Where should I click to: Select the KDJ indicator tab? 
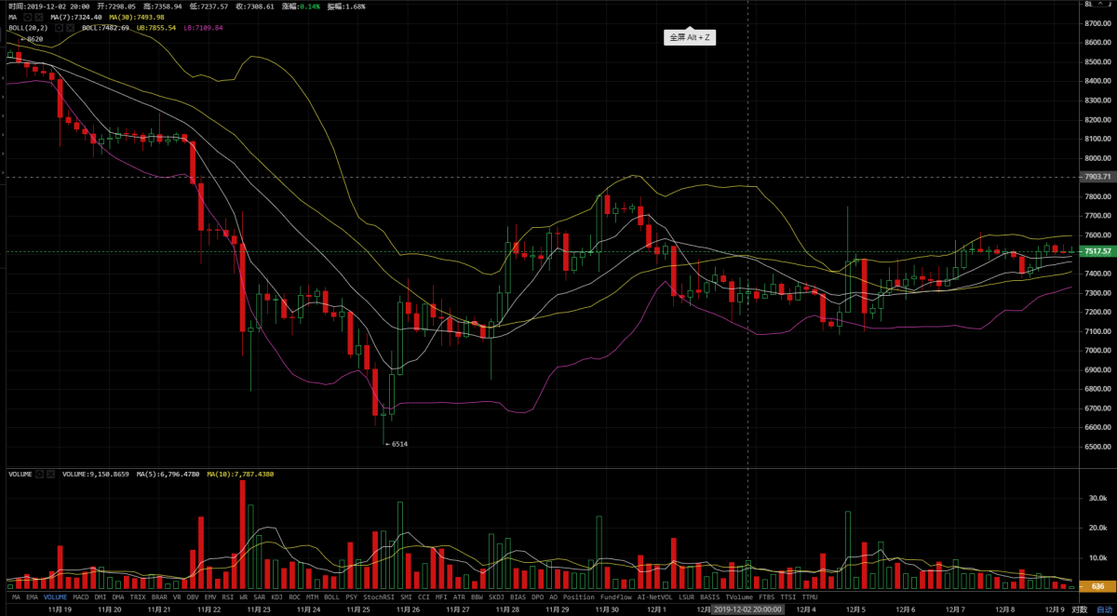pyautogui.click(x=276, y=596)
